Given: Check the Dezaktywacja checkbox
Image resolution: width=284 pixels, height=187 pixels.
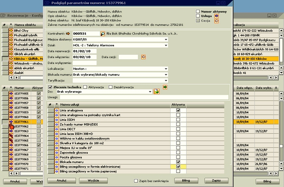Looking at the screenshot, I should coord(110,87).
